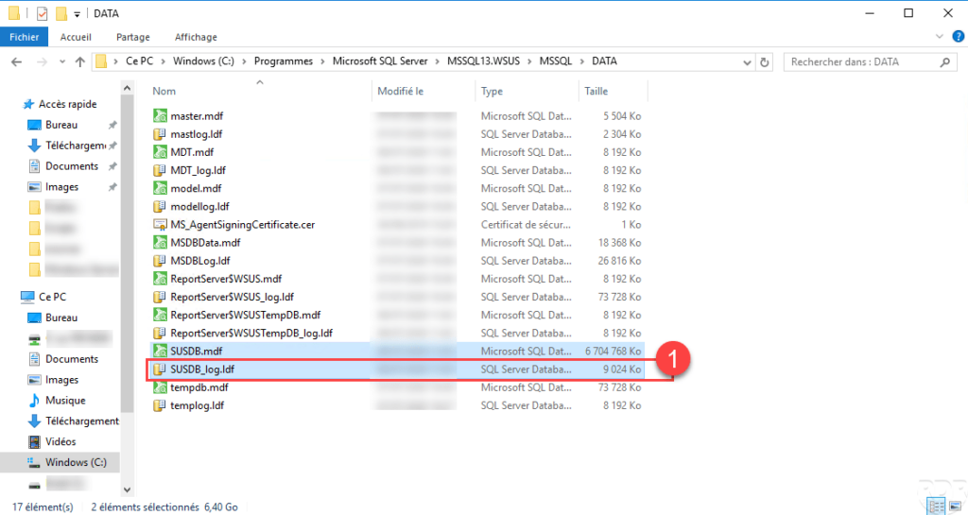Viewport: 968px width, 515px height.
Task: Open the Partage ribbon tab
Action: coord(132,37)
